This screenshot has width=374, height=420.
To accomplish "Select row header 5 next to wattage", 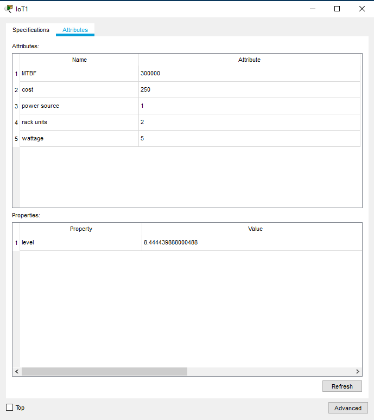I will [x=16, y=139].
